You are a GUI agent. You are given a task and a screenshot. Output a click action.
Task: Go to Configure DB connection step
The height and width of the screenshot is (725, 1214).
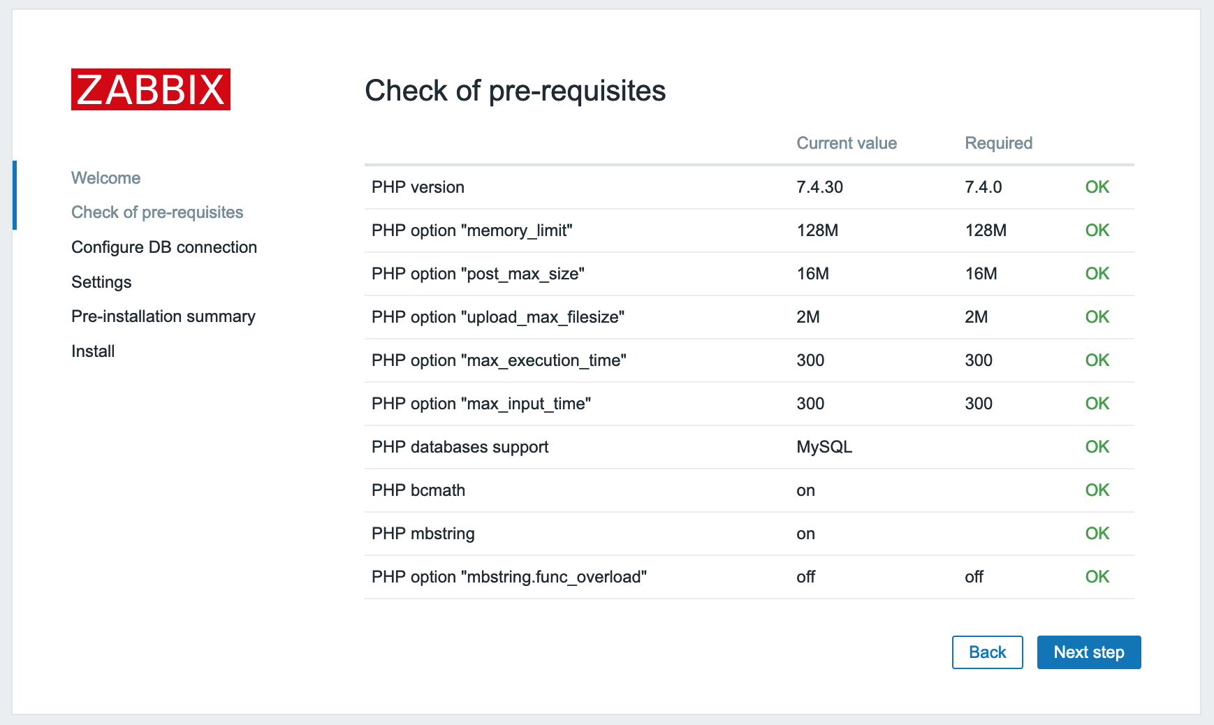[164, 247]
